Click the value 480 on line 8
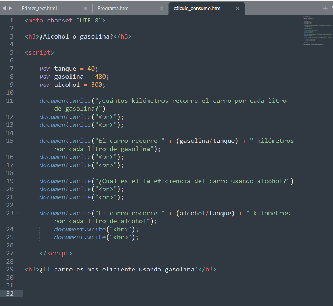Viewport: 333px width, 306px height. [x=100, y=76]
